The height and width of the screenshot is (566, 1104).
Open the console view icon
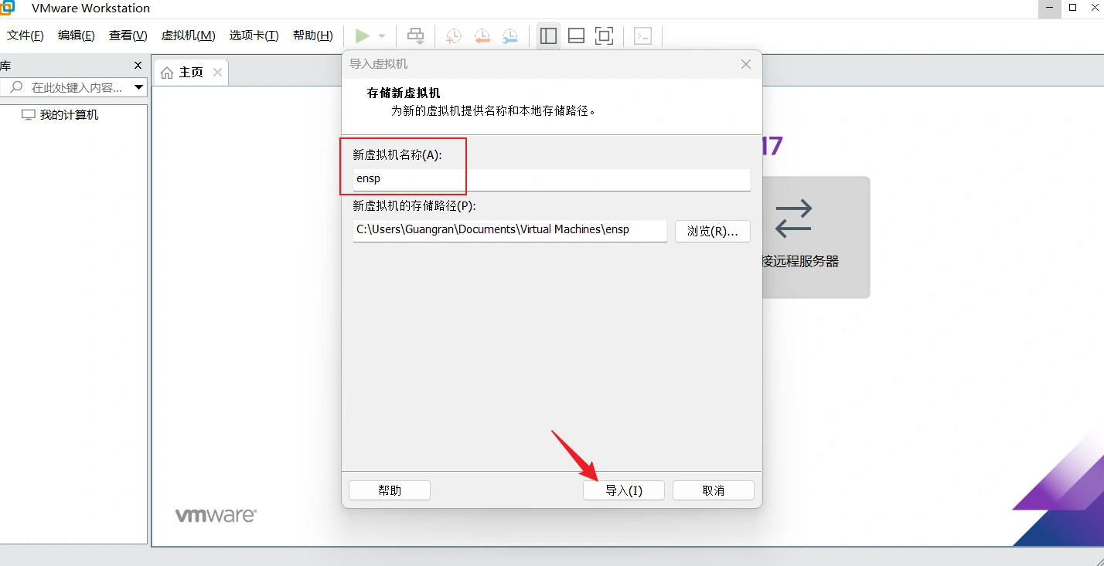pyautogui.click(x=643, y=36)
